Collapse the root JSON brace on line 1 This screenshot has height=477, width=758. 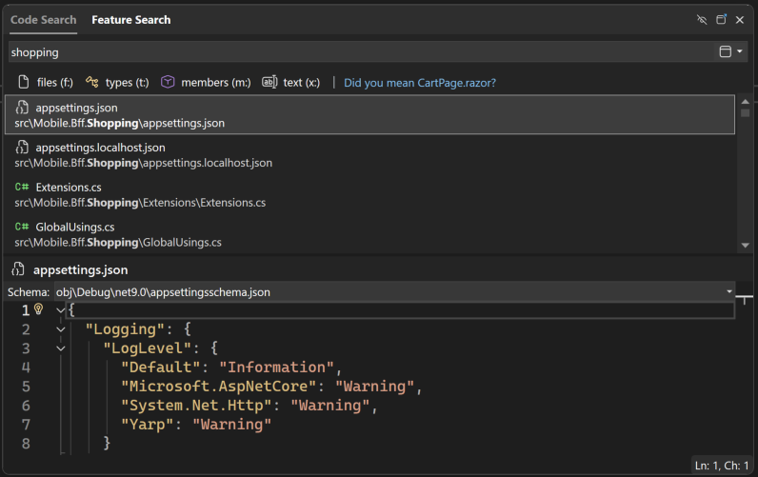61,309
